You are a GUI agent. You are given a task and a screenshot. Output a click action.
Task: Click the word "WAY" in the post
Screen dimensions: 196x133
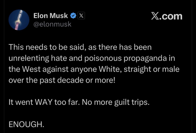pos(44,102)
